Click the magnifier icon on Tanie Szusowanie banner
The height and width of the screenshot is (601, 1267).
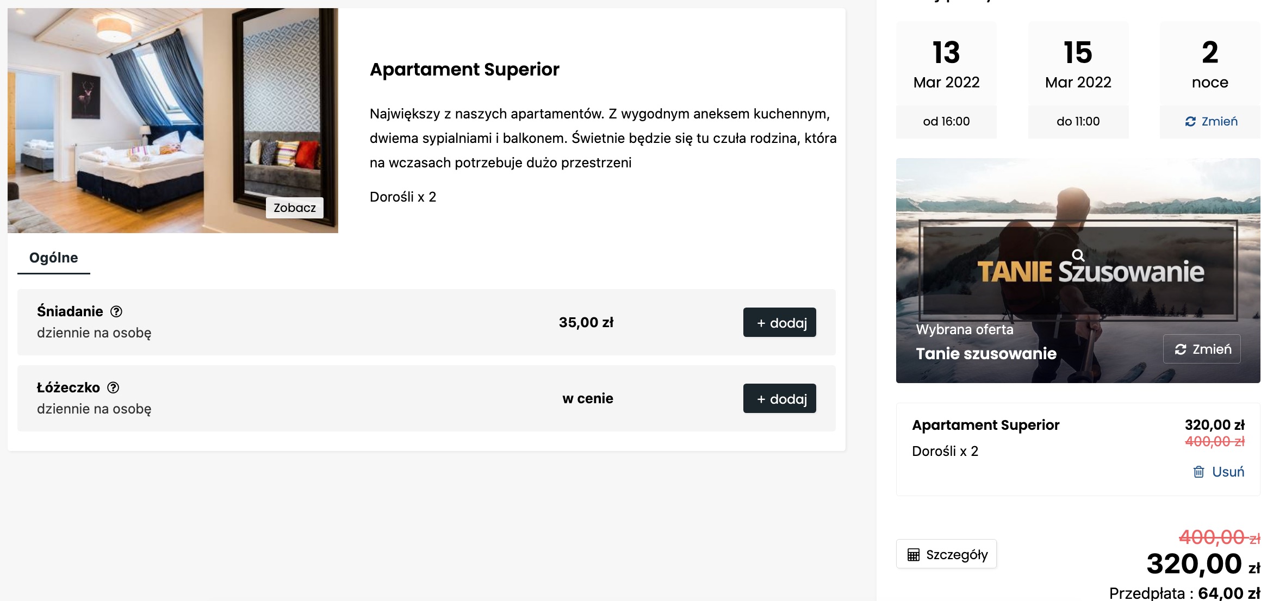coord(1078,255)
